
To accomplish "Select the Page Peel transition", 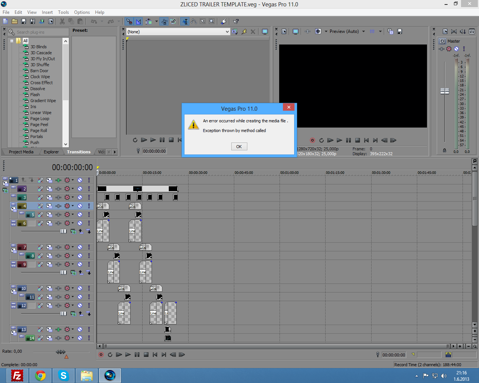I will pyautogui.click(x=39, y=125).
